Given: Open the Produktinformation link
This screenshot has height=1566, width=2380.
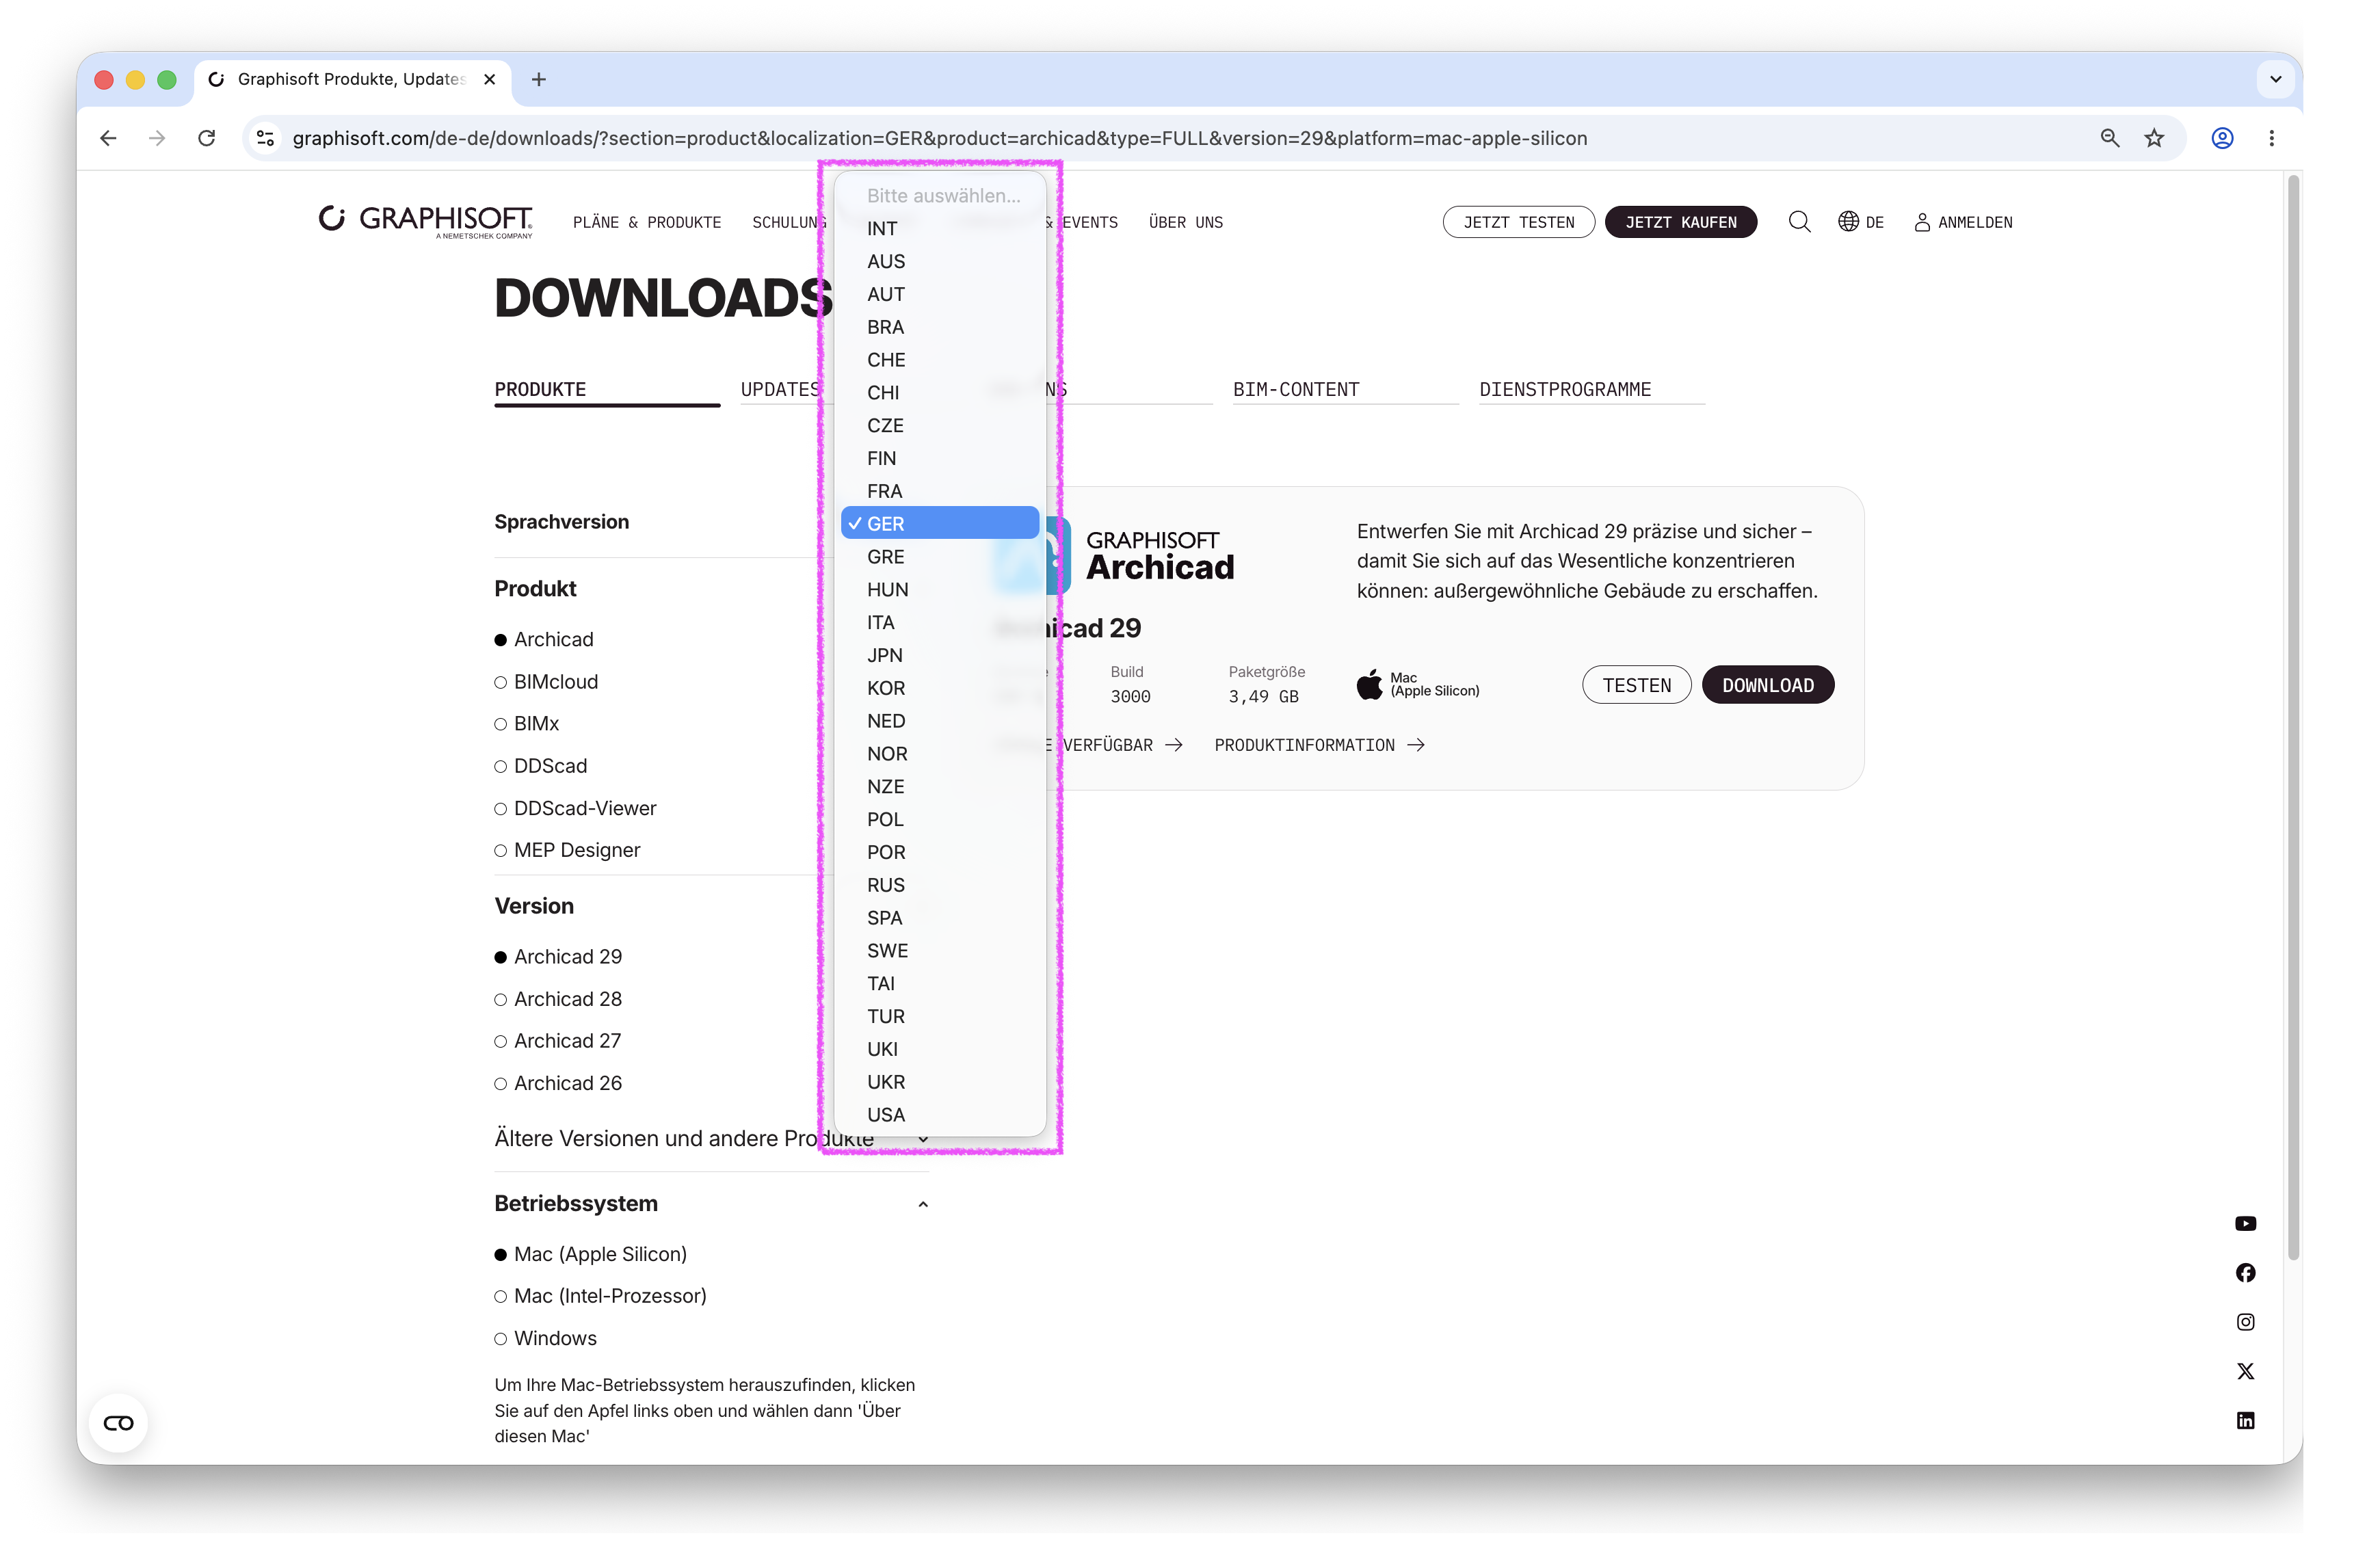Looking at the screenshot, I should pyautogui.click(x=1319, y=745).
